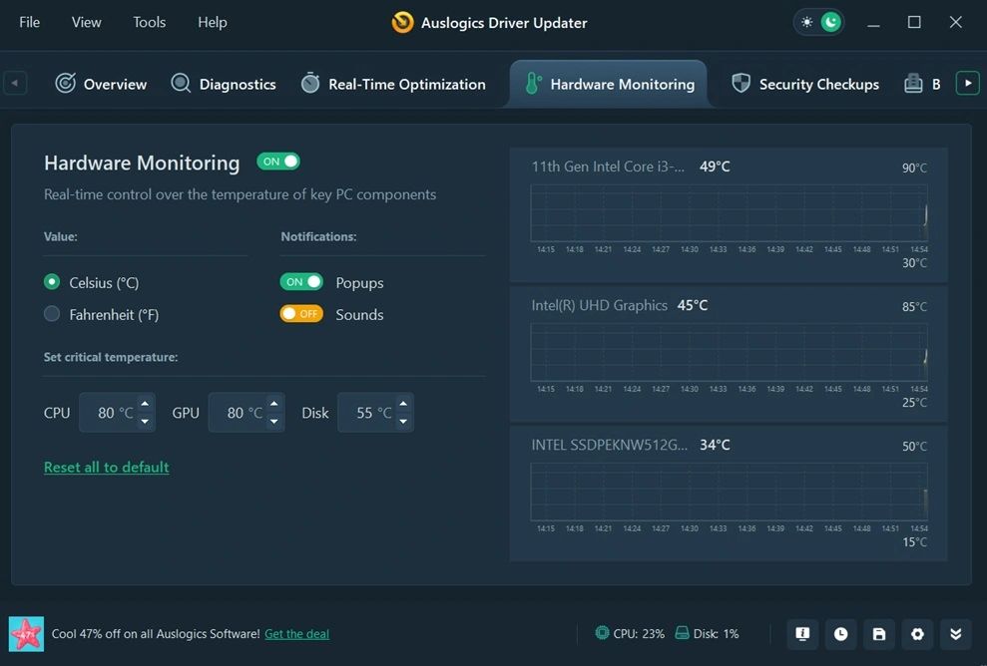Click the 'Cool 47% off' promo text

(156, 634)
